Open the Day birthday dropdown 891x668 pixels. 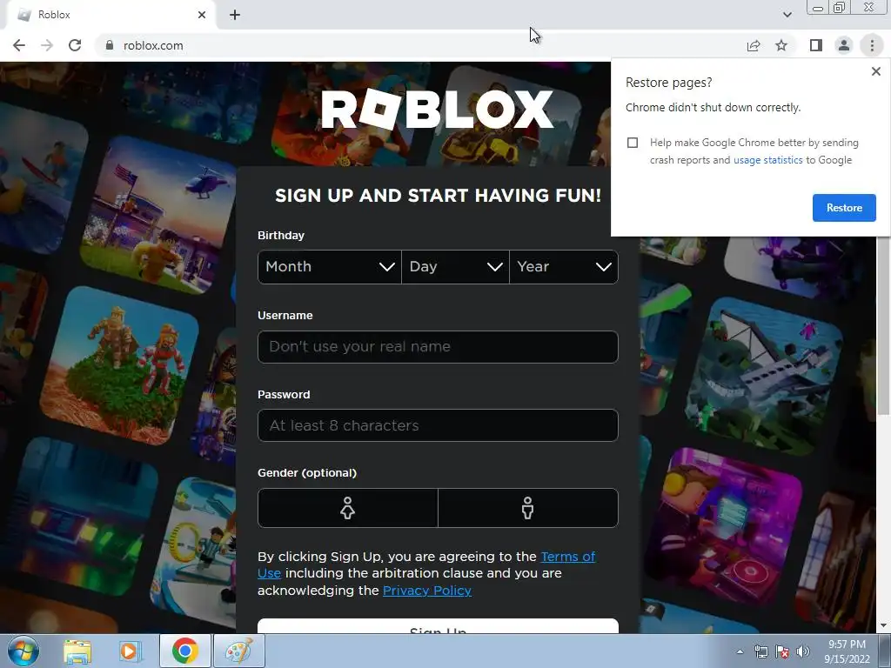(455, 267)
